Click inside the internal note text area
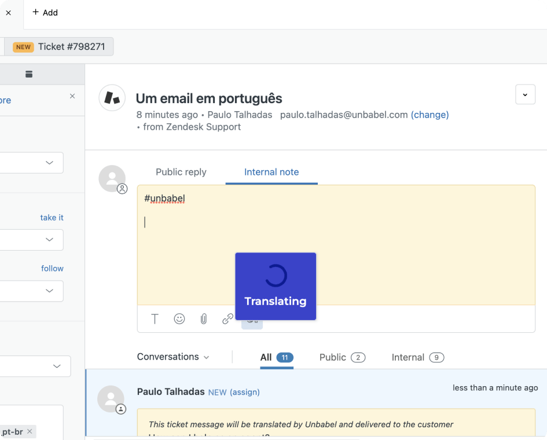Viewport: 547px width, 440px height. [336, 245]
